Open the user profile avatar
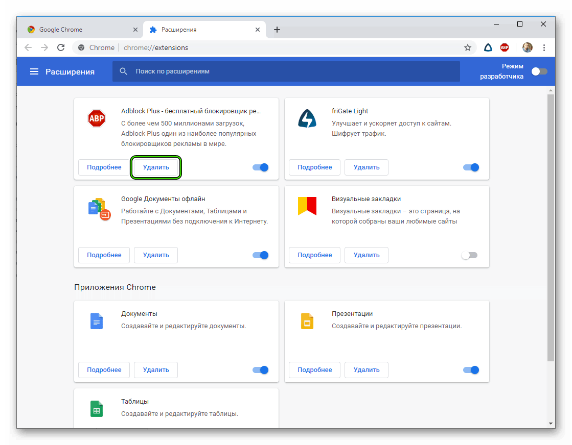This screenshot has width=572, height=445. pos(527,47)
